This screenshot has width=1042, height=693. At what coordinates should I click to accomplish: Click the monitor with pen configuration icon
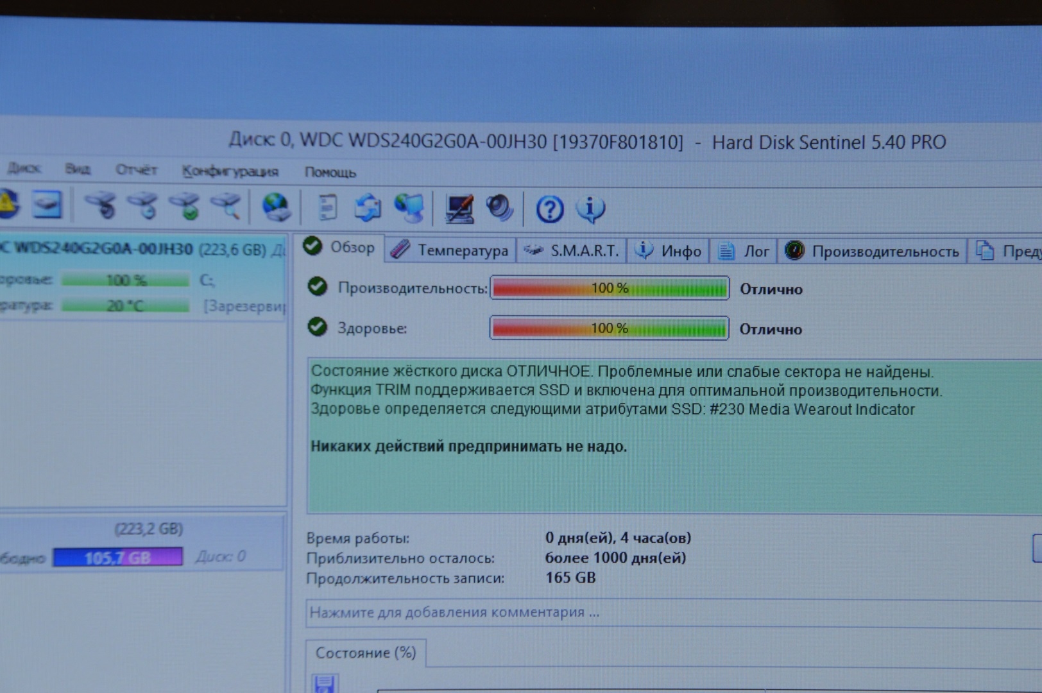[459, 209]
